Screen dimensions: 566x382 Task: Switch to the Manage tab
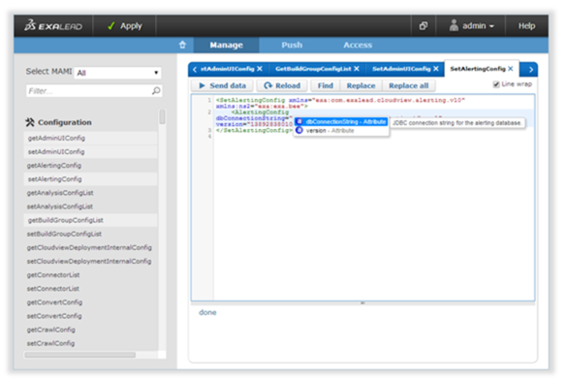[227, 46]
